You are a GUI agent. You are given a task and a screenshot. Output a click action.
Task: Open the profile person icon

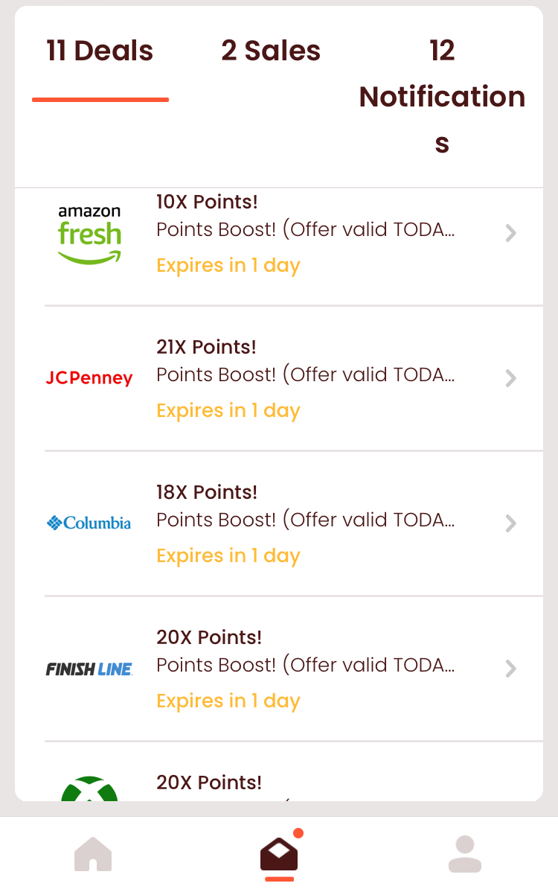(x=465, y=854)
